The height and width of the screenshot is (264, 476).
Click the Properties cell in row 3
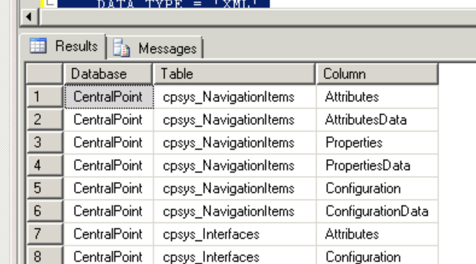coord(378,143)
